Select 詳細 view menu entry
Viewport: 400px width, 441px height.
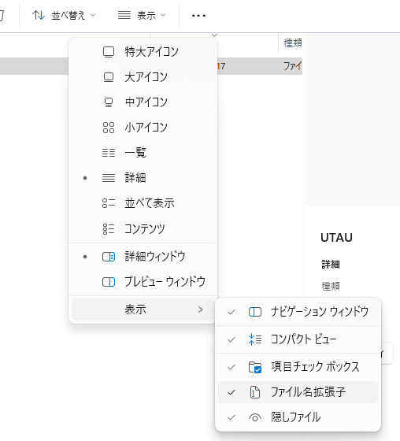click(143, 178)
